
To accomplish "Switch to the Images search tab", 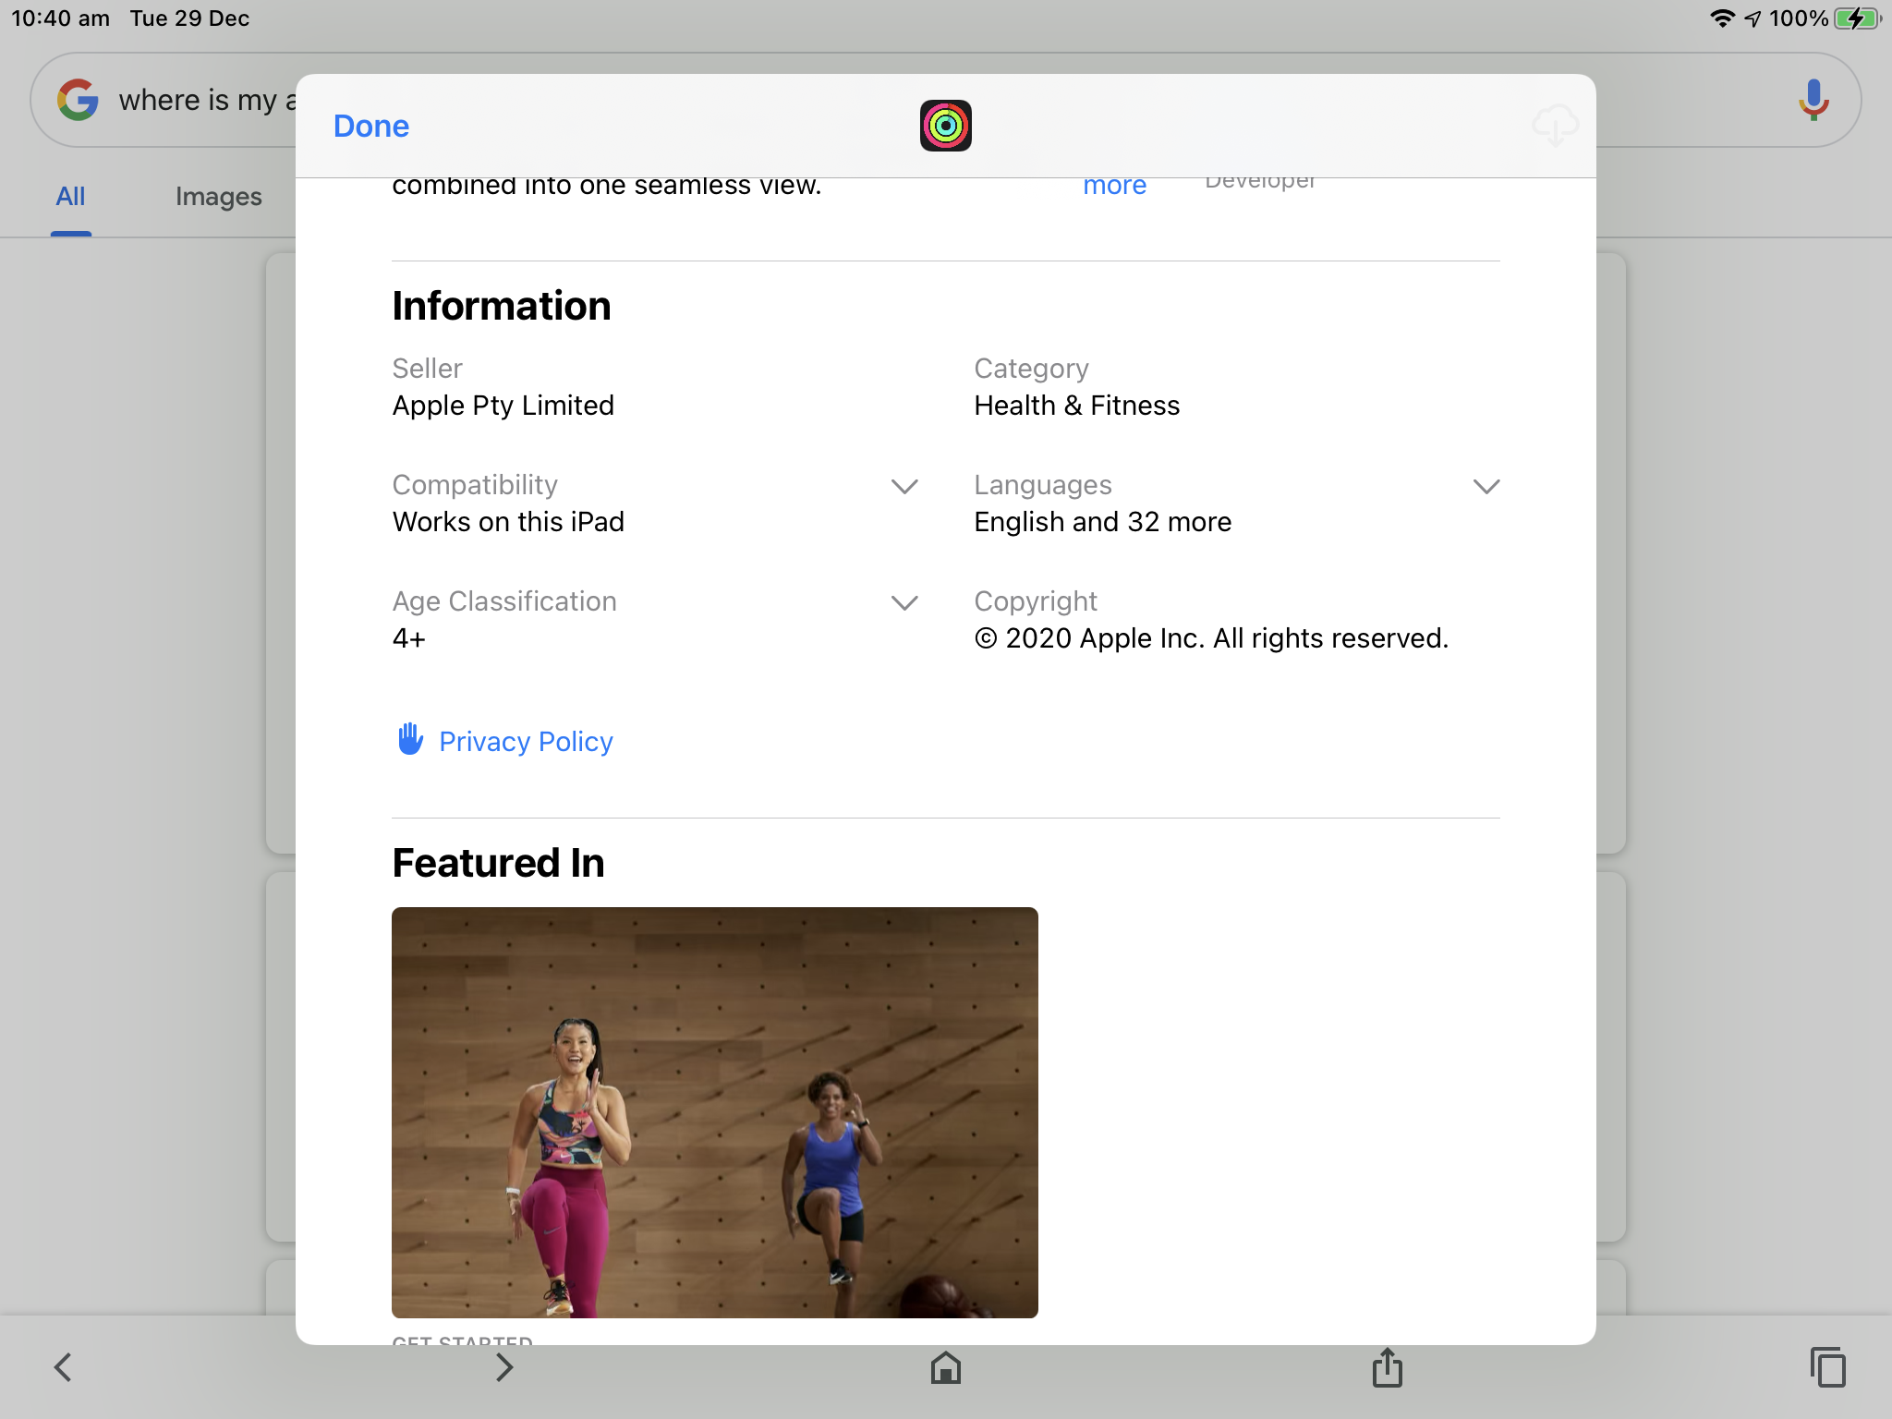I will pos(218,197).
